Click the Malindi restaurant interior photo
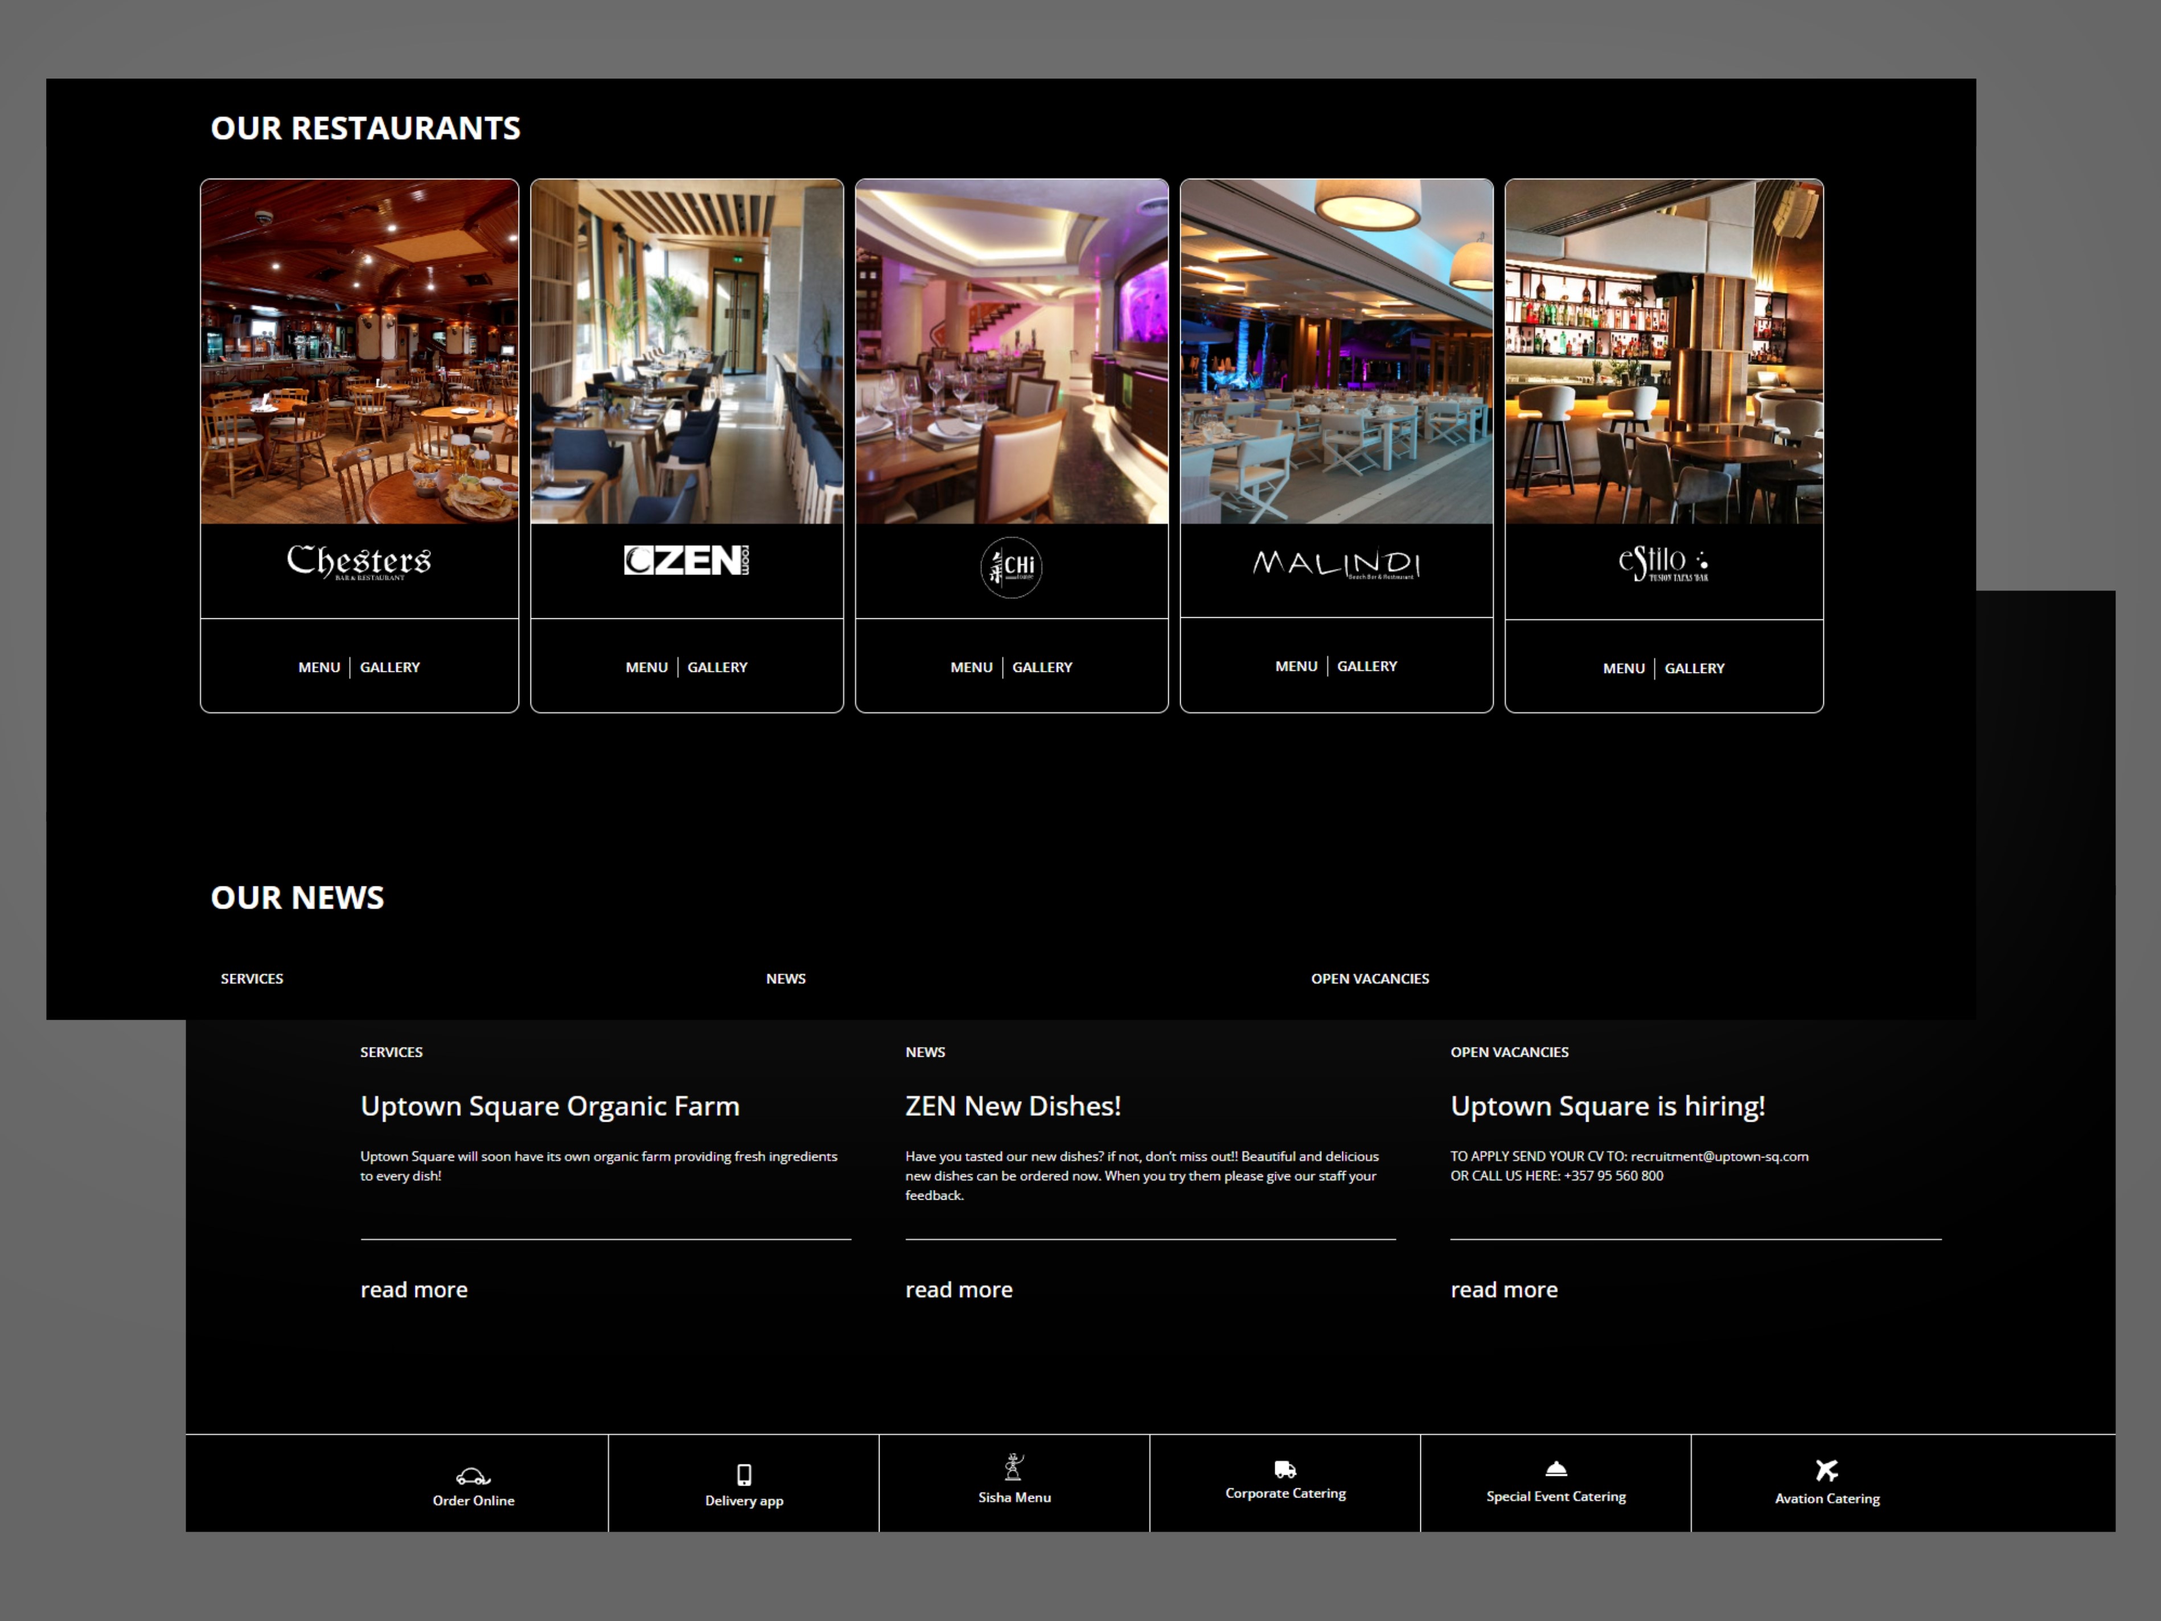The height and width of the screenshot is (1621, 2161). [1337, 352]
